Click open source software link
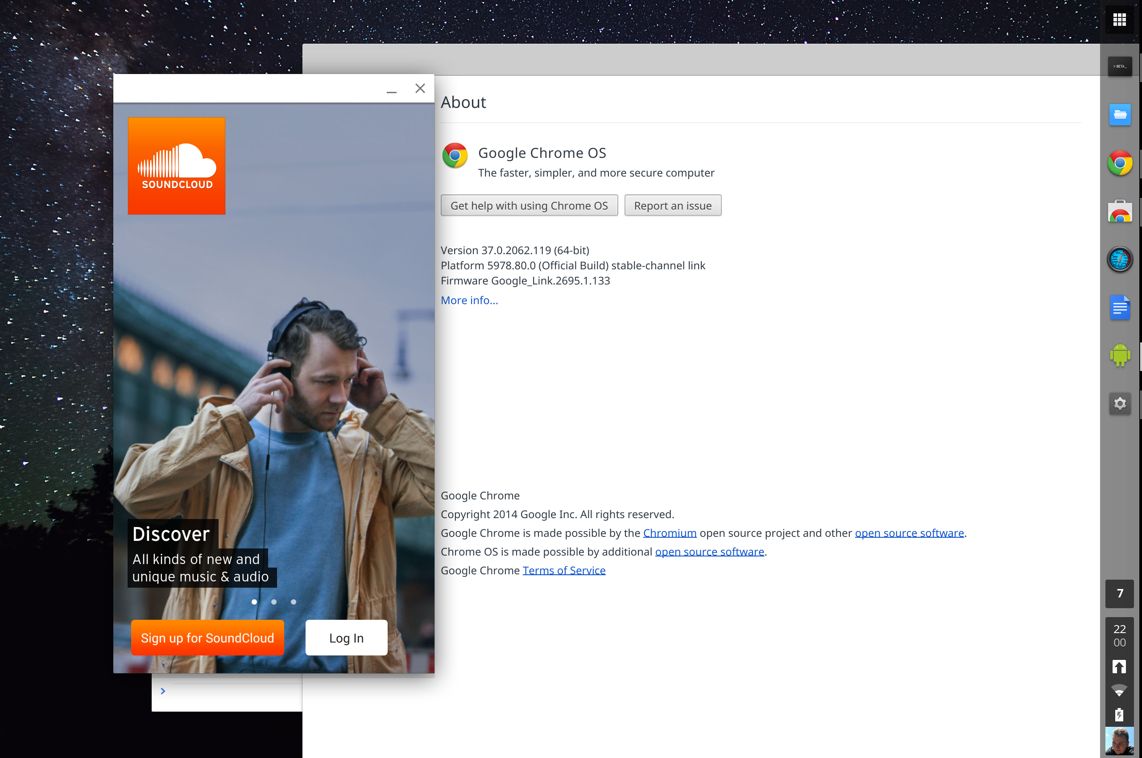Viewport: 1142px width, 758px height. [x=910, y=533]
